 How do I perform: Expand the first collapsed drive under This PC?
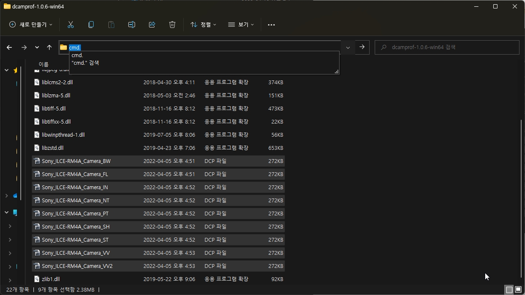click(10, 226)
